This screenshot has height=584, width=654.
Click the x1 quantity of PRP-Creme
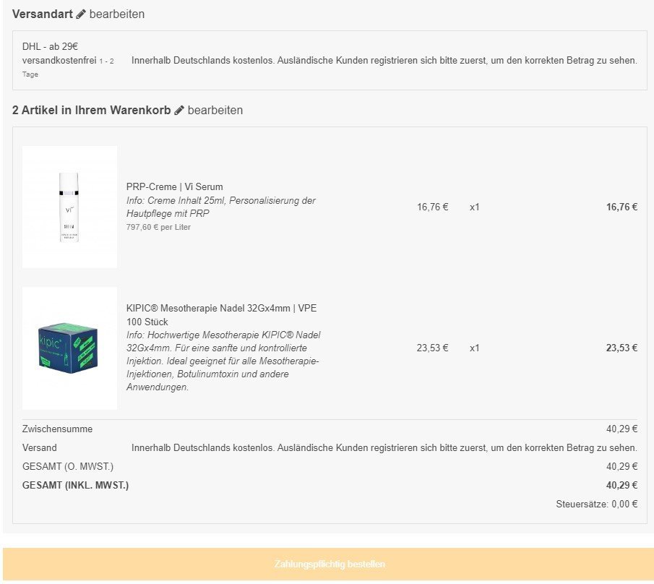coord(474,207)
